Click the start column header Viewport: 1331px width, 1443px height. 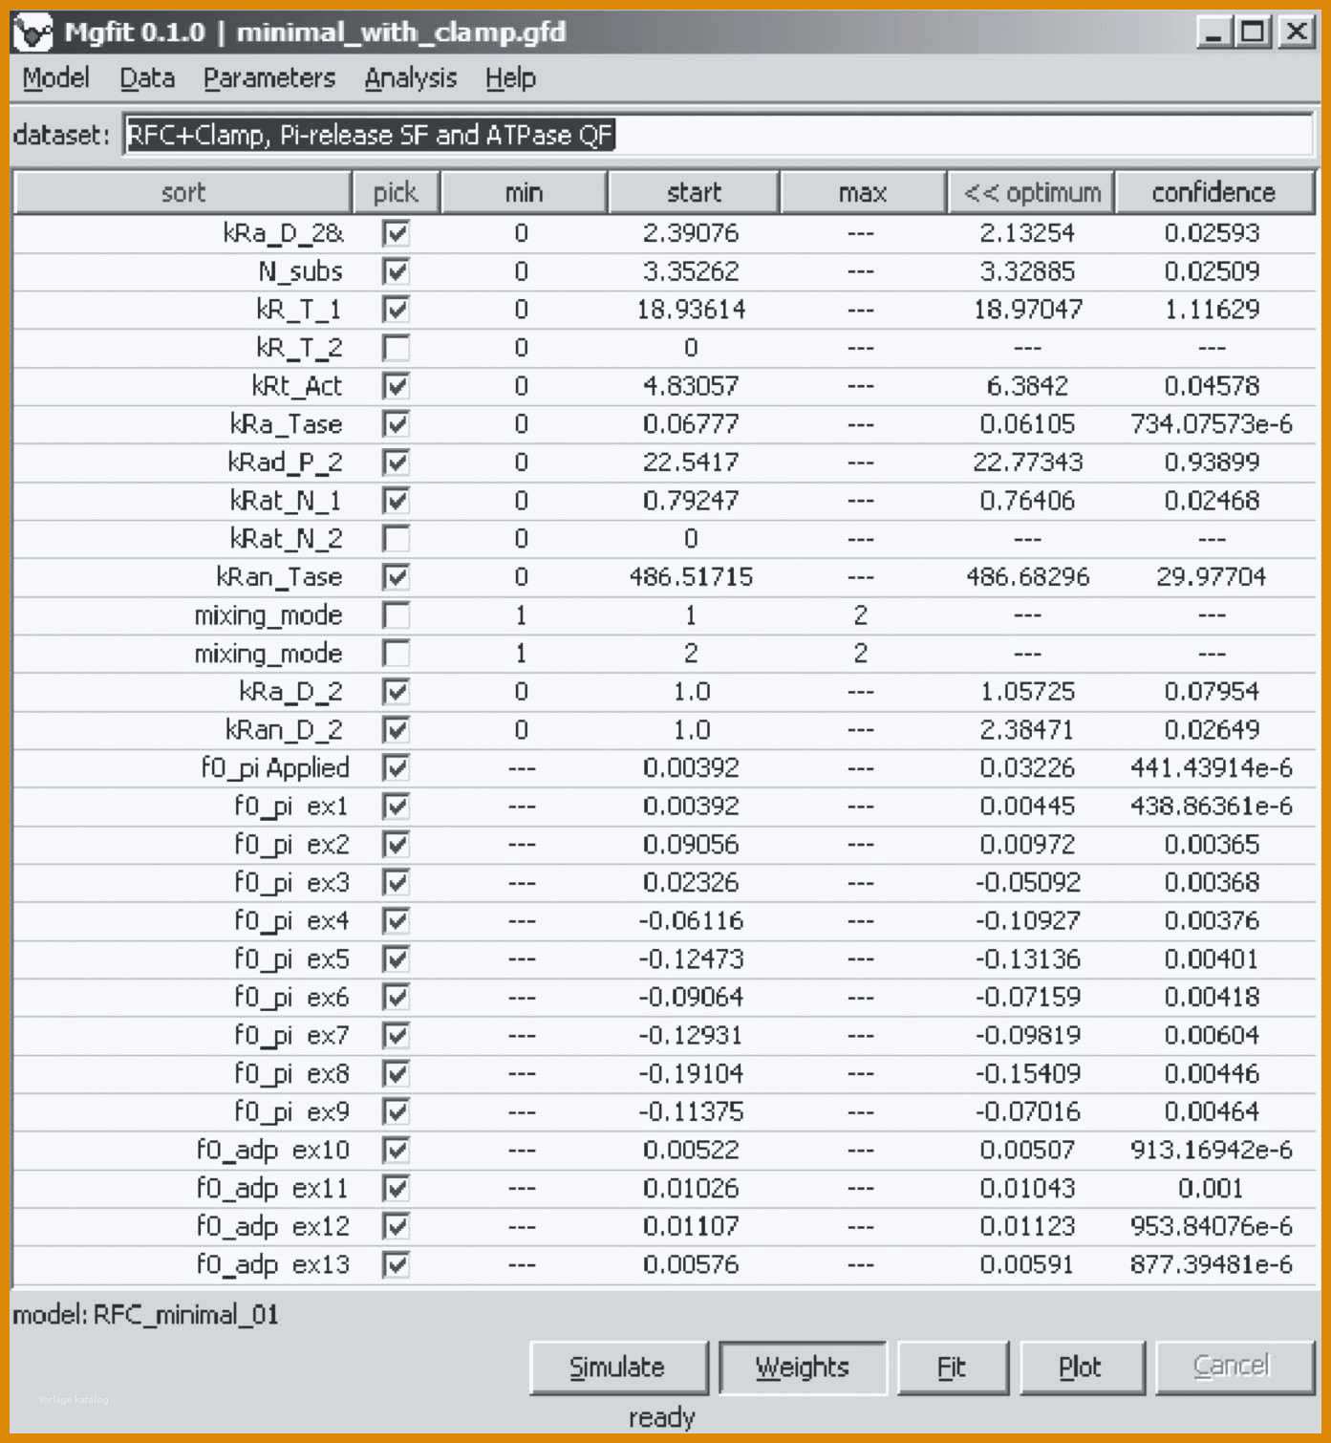point(694,193)
